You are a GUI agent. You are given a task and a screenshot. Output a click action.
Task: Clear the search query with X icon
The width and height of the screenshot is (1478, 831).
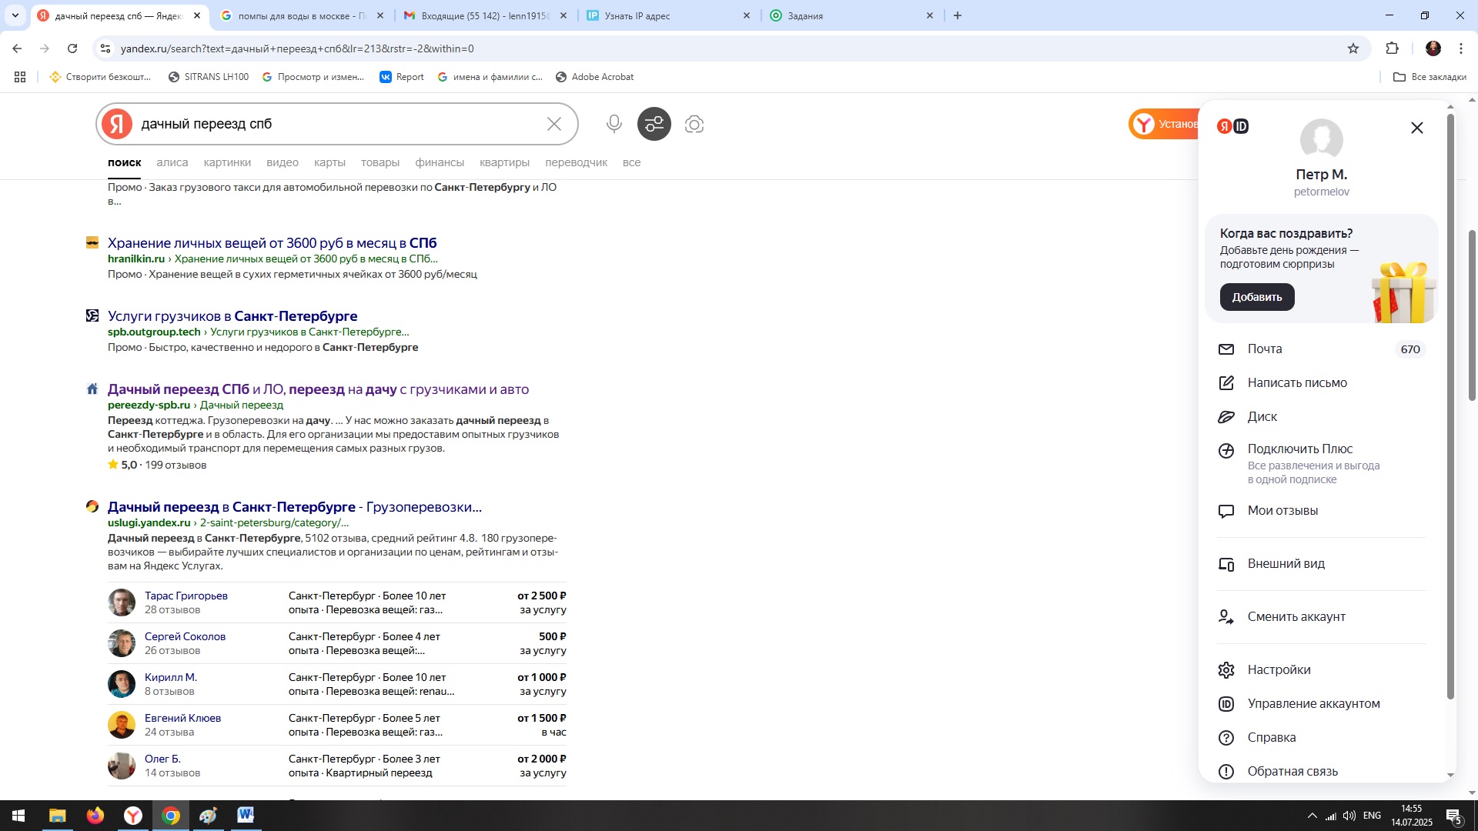pos(554,124)
